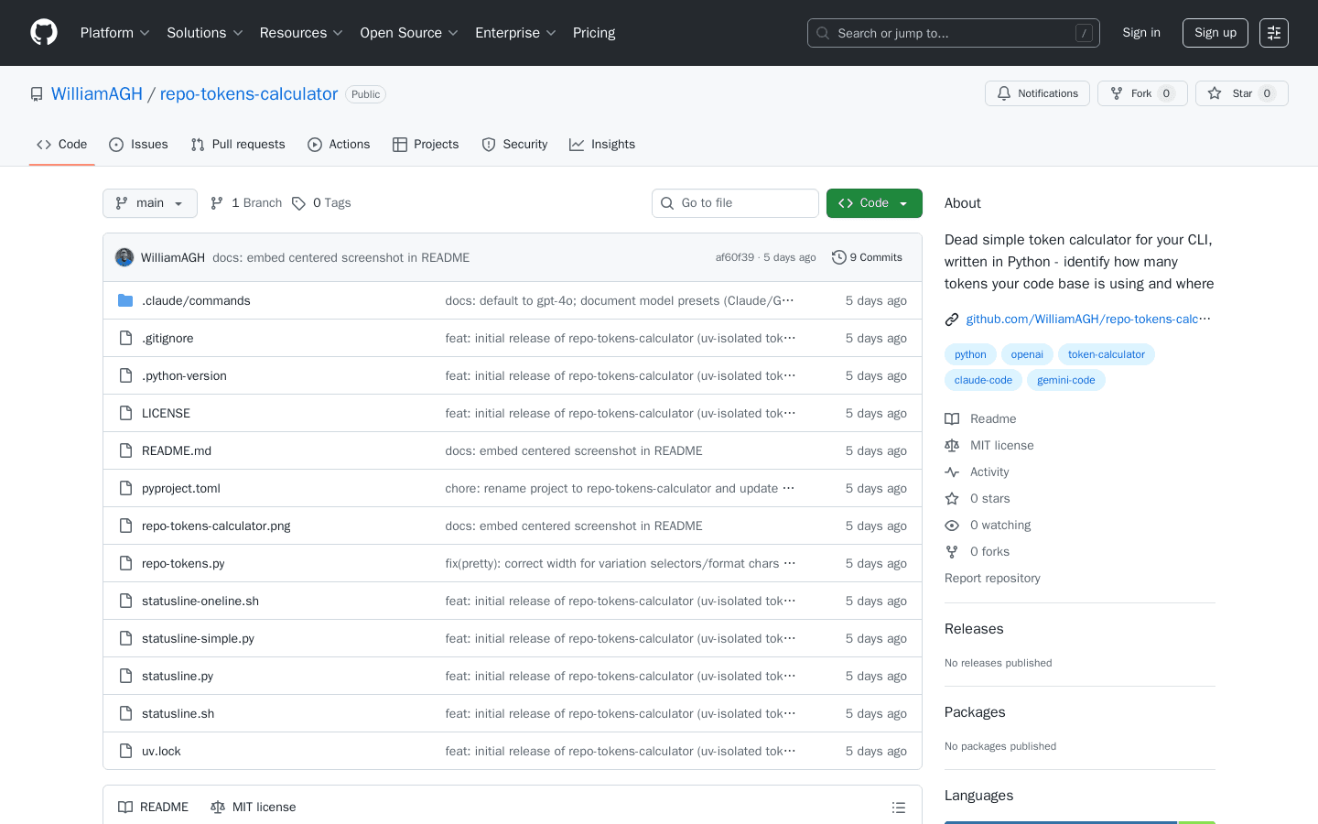
Task: Open the Pull requests tab
Action: pyautogui.click(x=238, y=145)
